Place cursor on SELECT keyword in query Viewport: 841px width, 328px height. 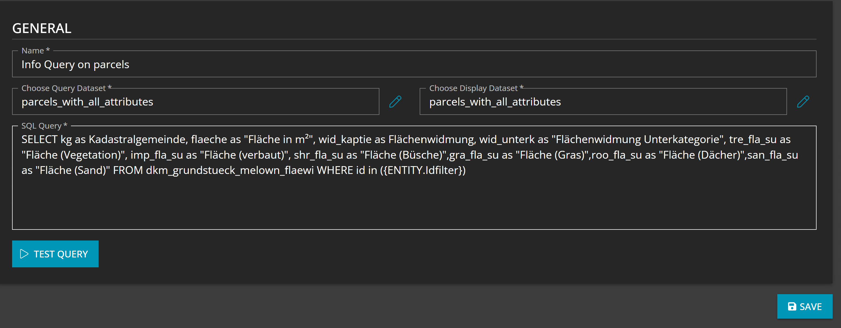point(39,140)
